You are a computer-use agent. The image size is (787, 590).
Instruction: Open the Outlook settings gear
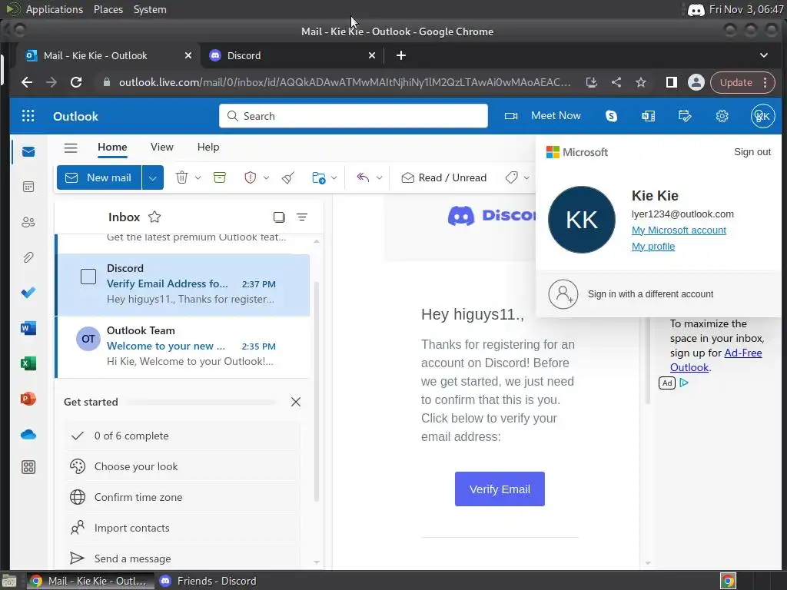722,116
